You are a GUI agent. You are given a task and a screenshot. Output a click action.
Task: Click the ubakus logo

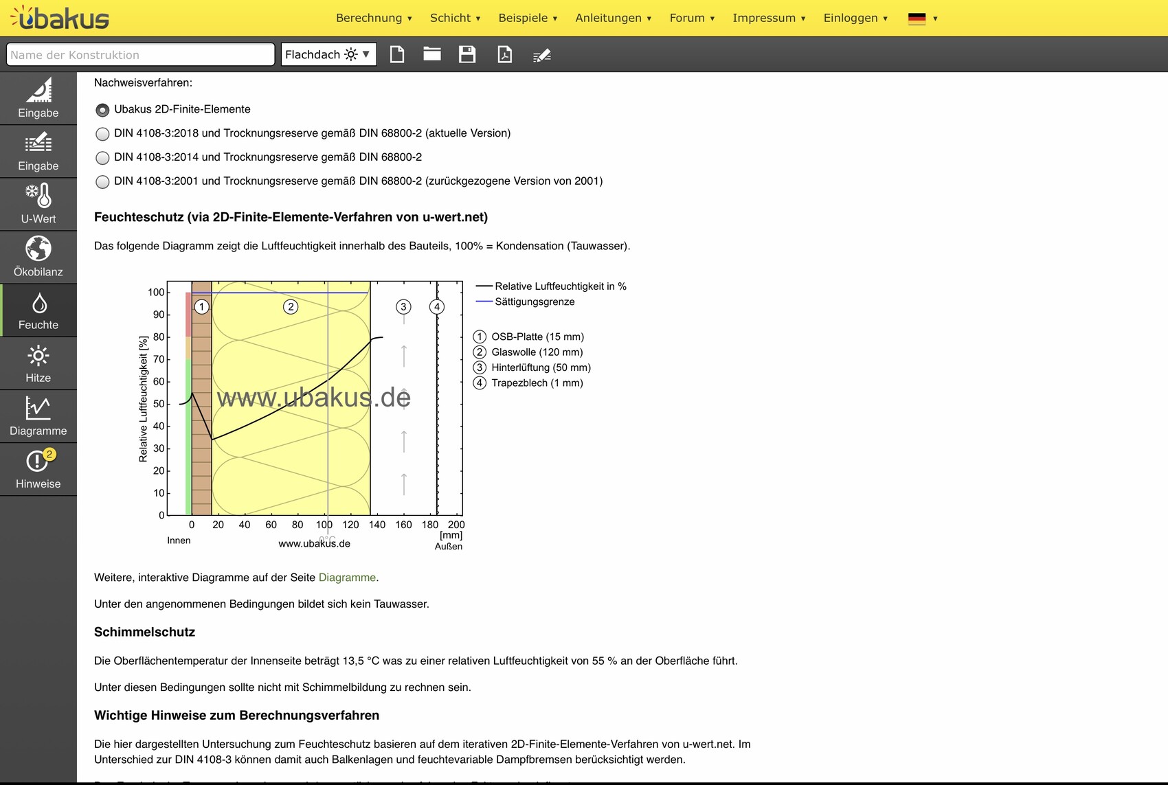(x=60, y=18)
